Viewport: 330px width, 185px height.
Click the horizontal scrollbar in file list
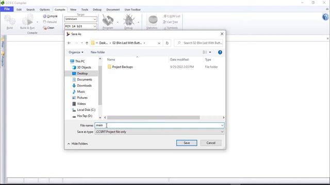(154, 118)
